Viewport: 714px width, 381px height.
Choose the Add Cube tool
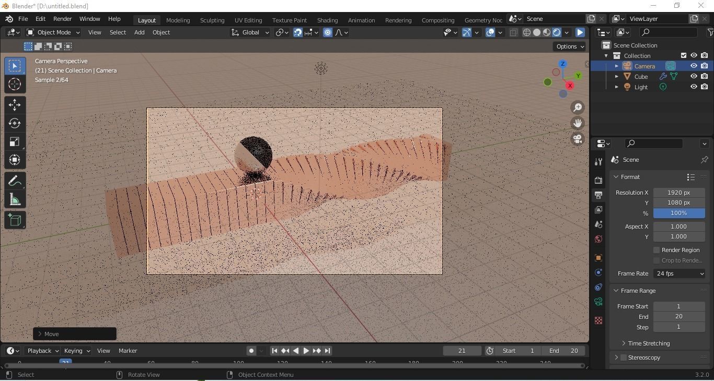pos(15,220)
